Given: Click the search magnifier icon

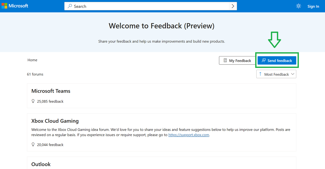Looking at the screenshot, I should coord(70,6).
